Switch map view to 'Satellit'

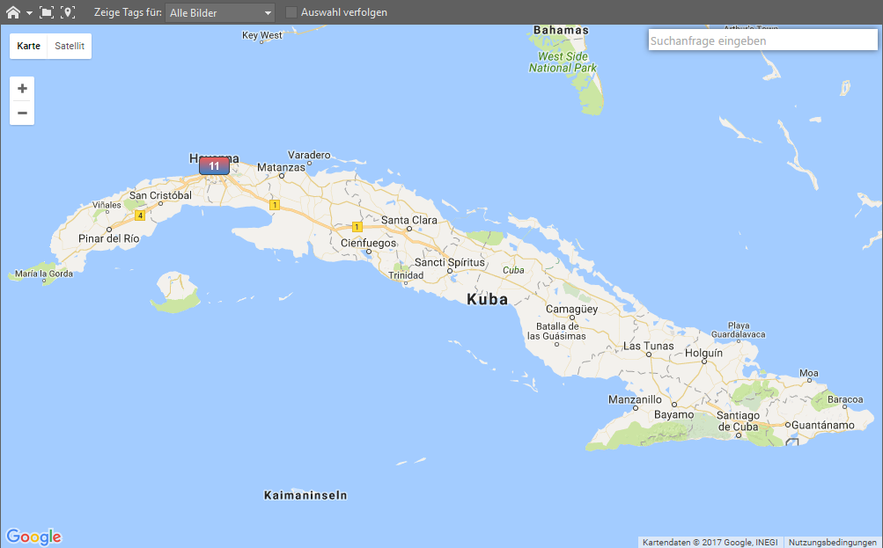point(70,46)
